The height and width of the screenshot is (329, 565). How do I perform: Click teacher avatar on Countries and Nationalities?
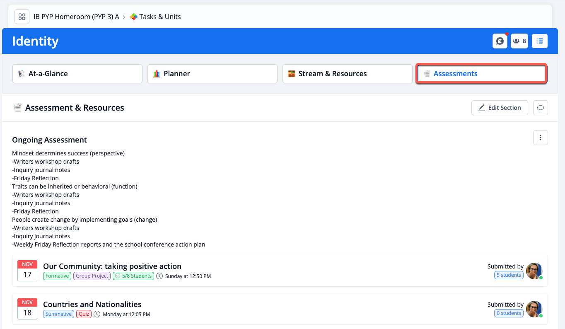point(534,309)
